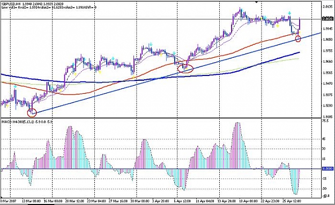The image size is (335, 205).
Task: Click the 1.9660 price axis label
Action: (x=328, y=62)
